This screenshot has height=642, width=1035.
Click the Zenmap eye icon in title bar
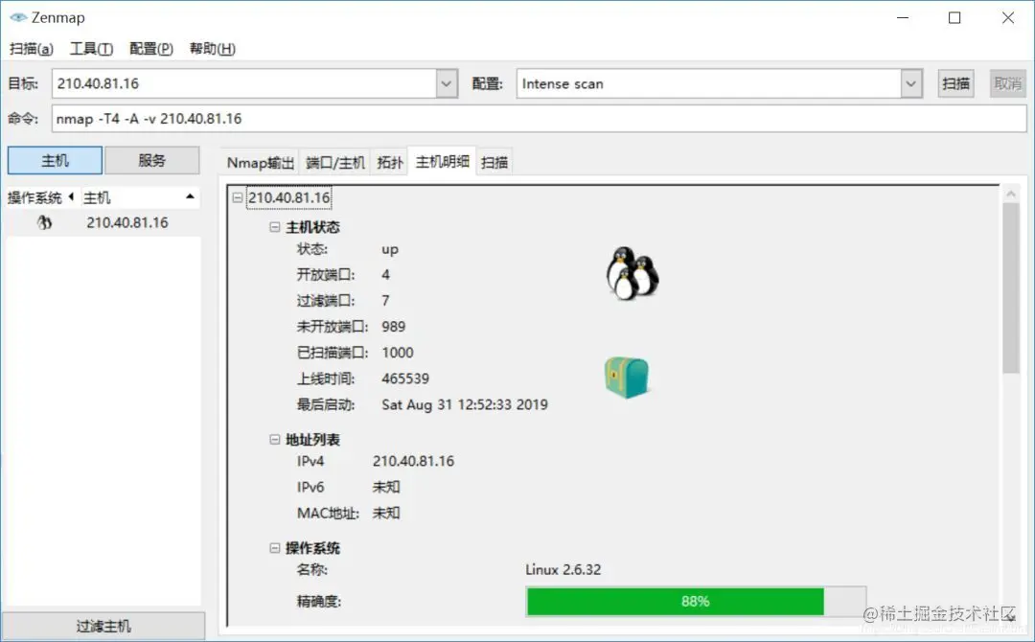tap(18, 17)
